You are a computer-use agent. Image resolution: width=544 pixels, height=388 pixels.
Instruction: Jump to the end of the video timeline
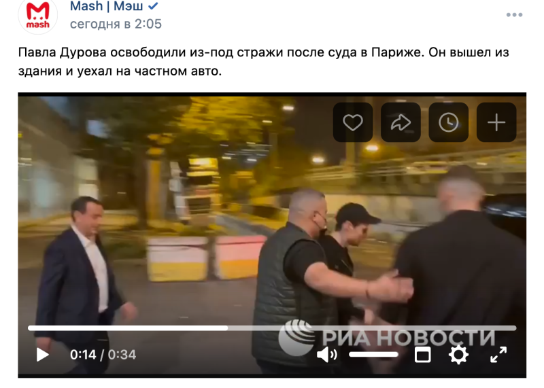click(515, 328)
